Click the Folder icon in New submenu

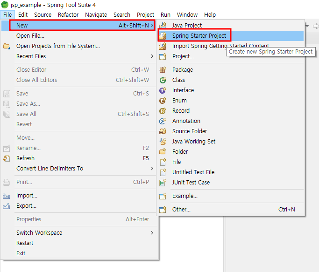pos(163,151)
